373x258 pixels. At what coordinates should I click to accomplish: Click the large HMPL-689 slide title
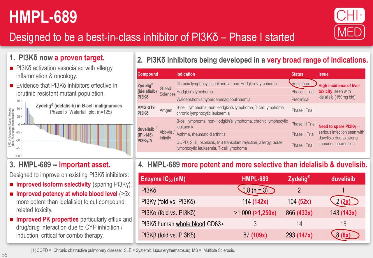43,17
